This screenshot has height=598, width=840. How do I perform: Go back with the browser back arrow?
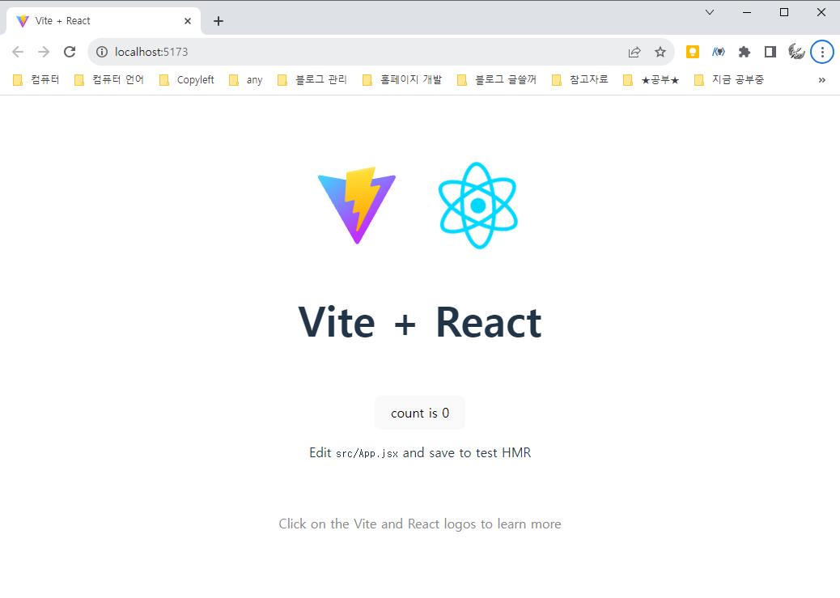(18, 52)
